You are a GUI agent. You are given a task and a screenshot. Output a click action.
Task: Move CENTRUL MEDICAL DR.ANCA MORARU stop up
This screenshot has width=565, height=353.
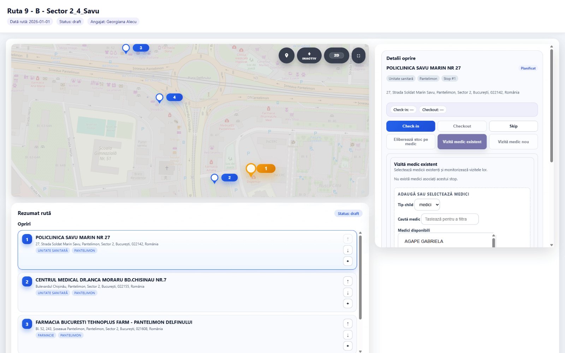pyautogui.click(x=348, y=281)
